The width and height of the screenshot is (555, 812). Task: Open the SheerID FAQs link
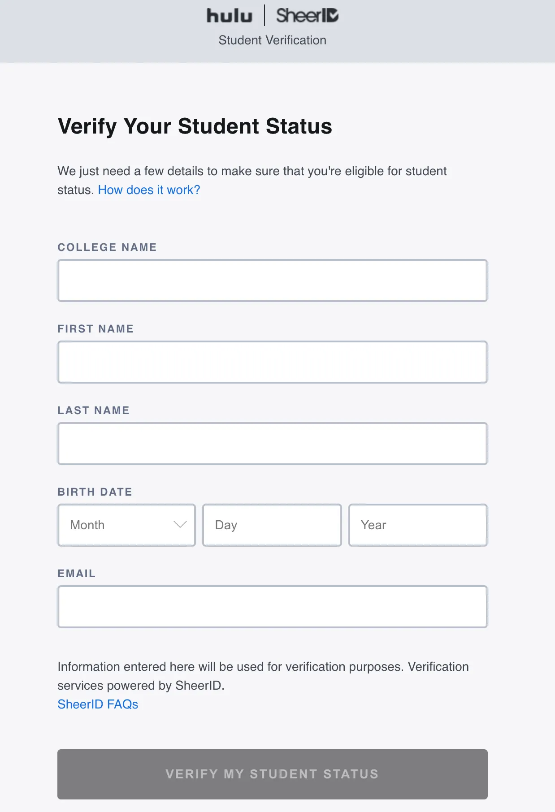98,704
